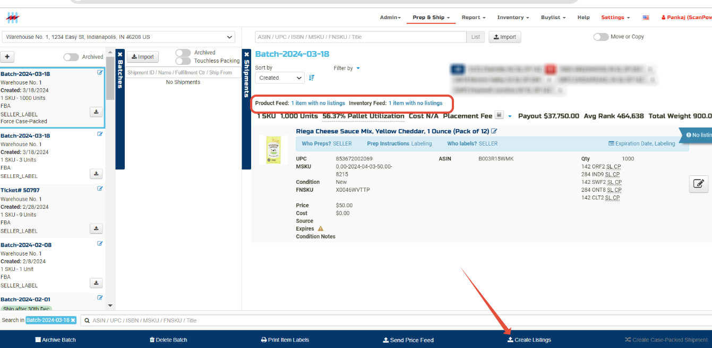Open the Settings menu
The height and width of the screenshot is (348, 712).
click(x=615, y=18)
